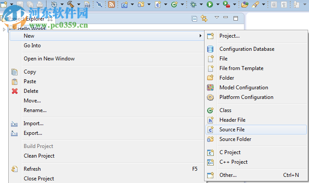
Task: Toggle show whitespace characters icon
Action: 284,4
